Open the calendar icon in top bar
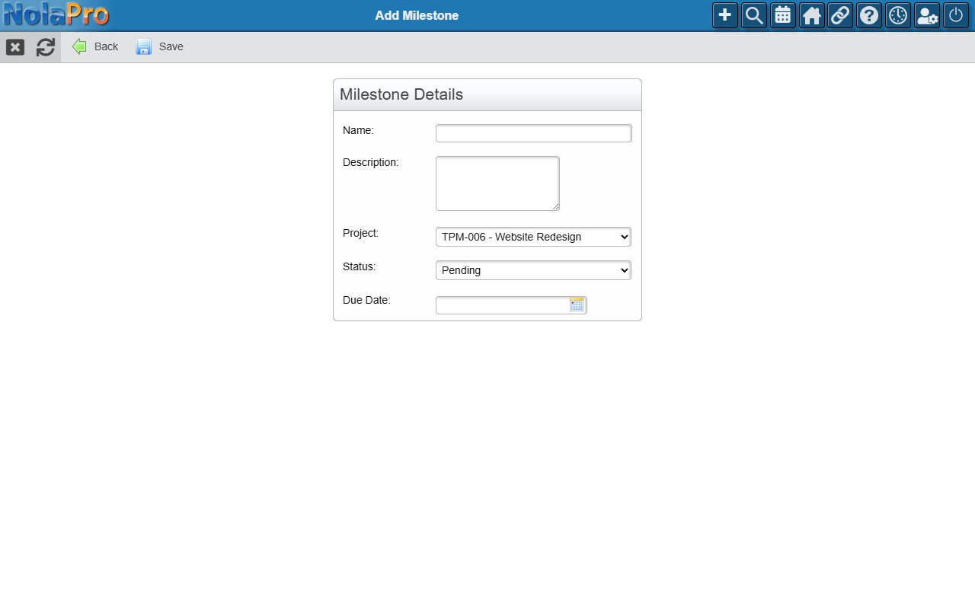Viewport: 975px width, 609px height. (783, 15)
